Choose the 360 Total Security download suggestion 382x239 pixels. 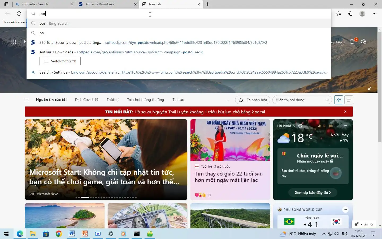tap(179, 42)
